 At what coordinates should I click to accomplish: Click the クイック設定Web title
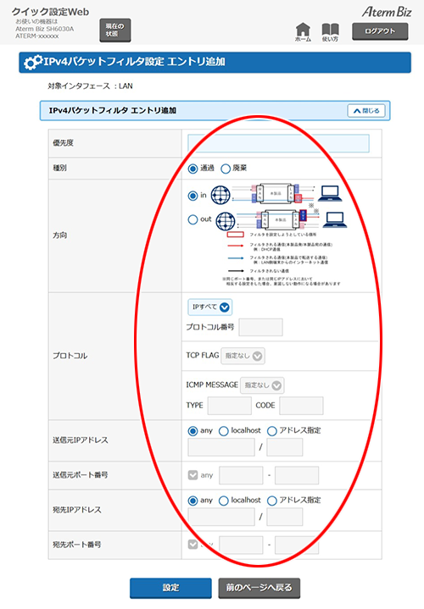coord(51,12)
